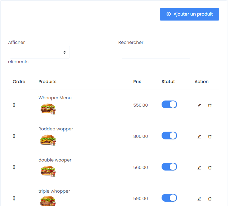Toggle status of triple whopper
This screenshot has height=206, width=228.
[x=169, y=198]
